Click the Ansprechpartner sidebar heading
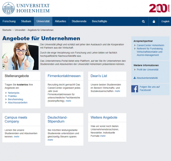The width and height of the screenshot is (171, 161). [143, 41]
